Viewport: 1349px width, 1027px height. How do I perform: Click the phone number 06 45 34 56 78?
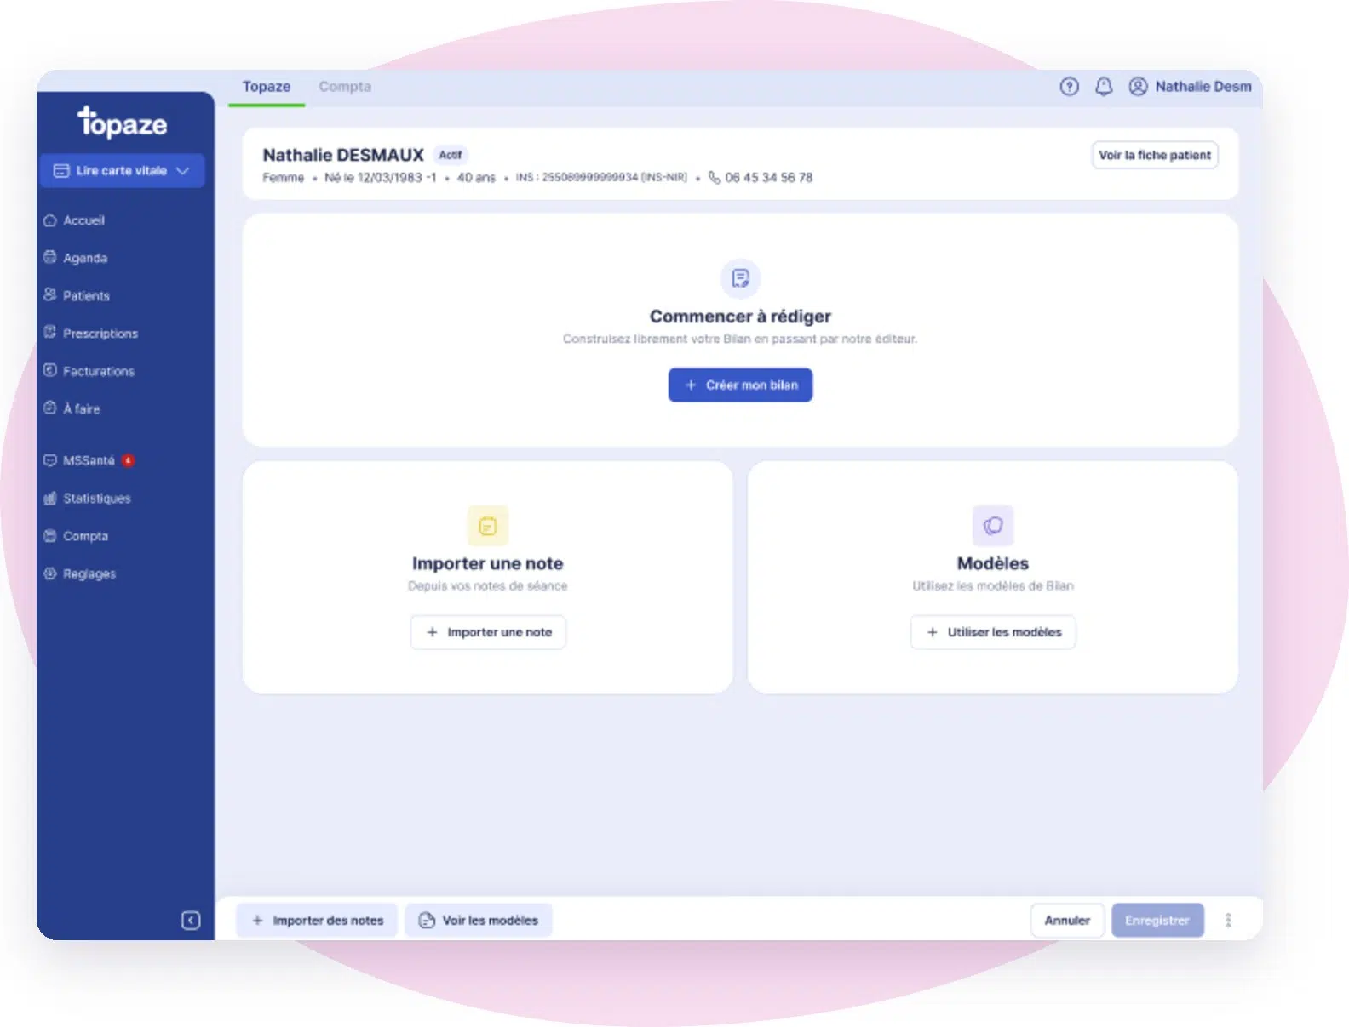click(769, 178)
